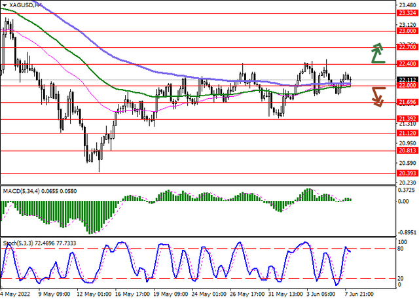
Task: Select the current price tag 22.112
Action: pyautogui.click(x=407, y=80)
